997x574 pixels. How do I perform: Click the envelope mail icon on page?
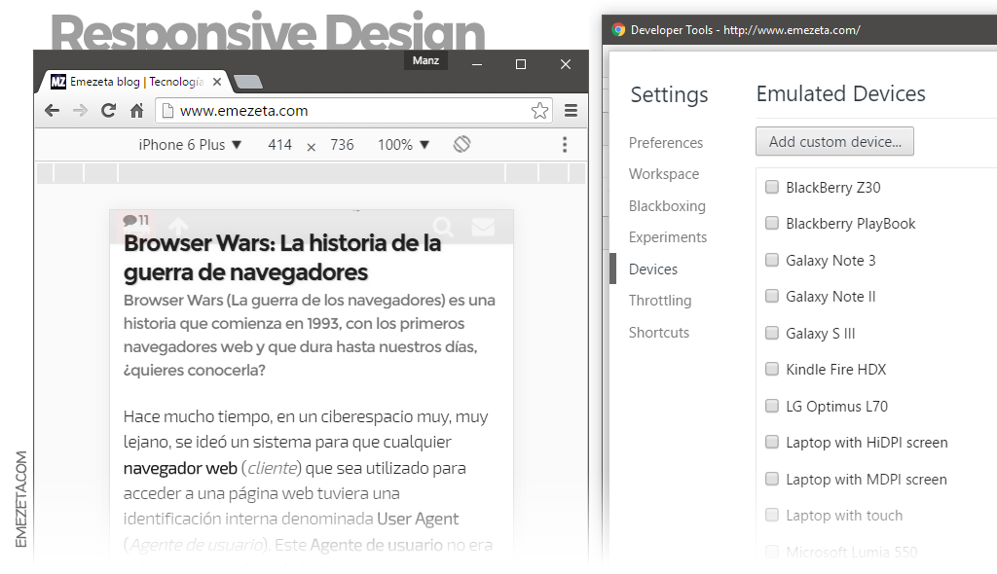pos(483,227)
